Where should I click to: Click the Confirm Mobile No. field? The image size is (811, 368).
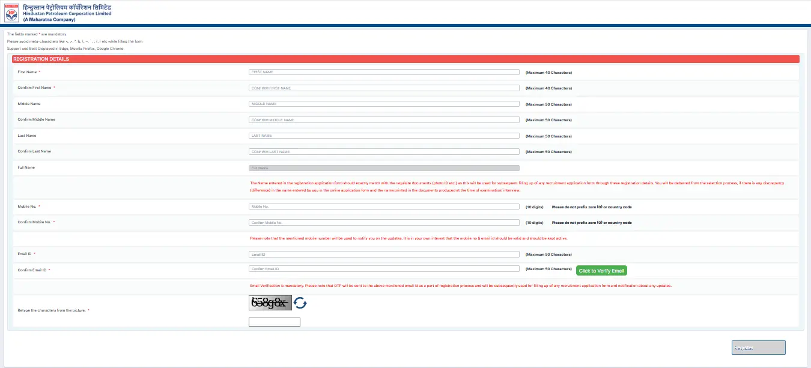click(384, 222)
